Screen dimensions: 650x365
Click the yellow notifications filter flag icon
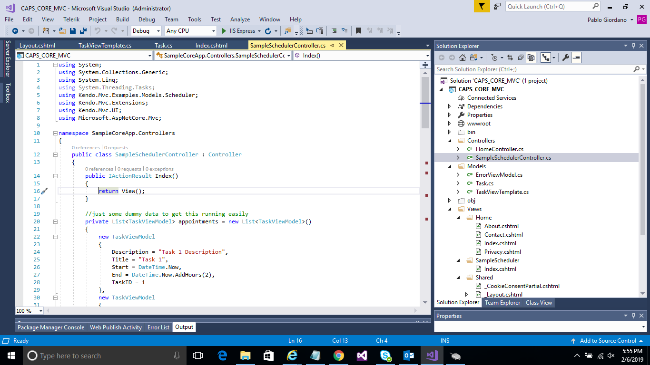pos(482,6)
